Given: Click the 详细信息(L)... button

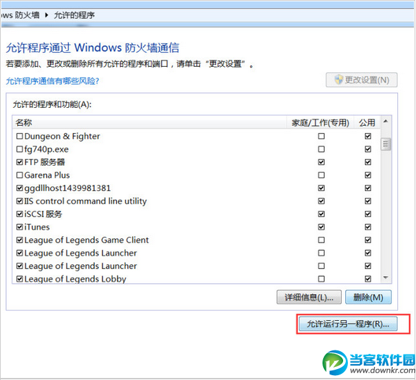Looking at the screenshot, I should 309,297.
